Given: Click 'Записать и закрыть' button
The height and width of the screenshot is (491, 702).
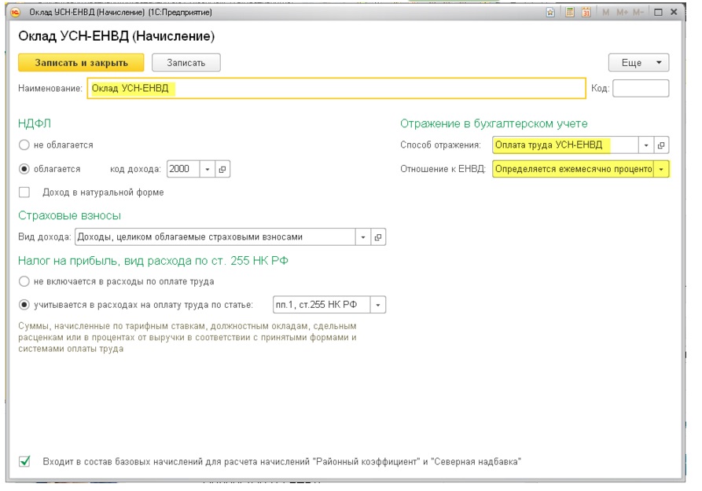Looking at the screenshot, I should click(x=81, y=63).
